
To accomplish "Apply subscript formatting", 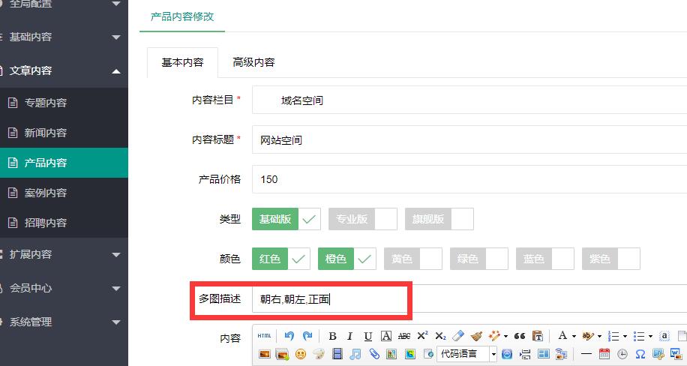I will point(440,336).
